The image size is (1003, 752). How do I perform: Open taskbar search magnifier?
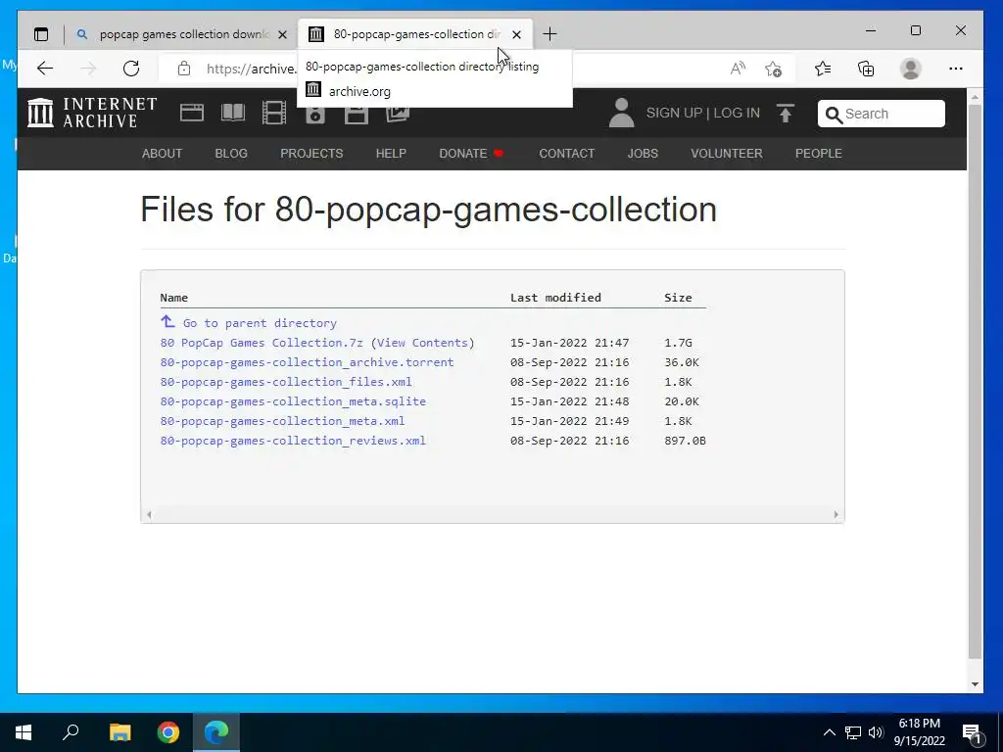point(71,732)
